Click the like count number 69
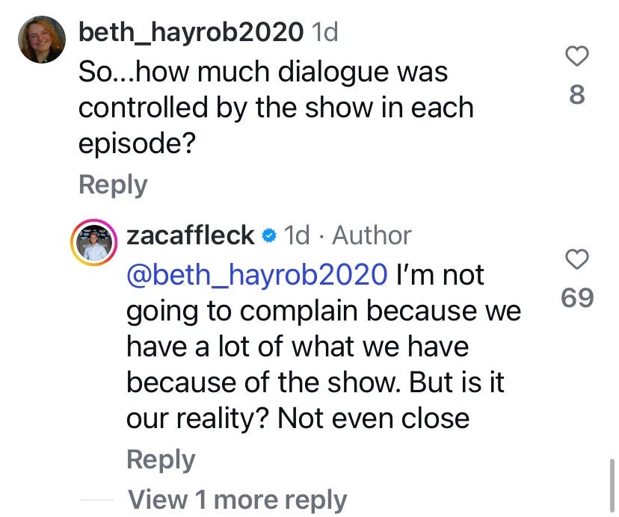Viewport: 619px width, 517px height. point(576,297)
